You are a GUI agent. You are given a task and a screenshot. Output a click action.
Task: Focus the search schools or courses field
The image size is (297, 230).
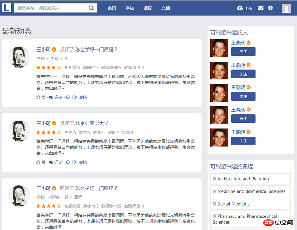(55, 8)
